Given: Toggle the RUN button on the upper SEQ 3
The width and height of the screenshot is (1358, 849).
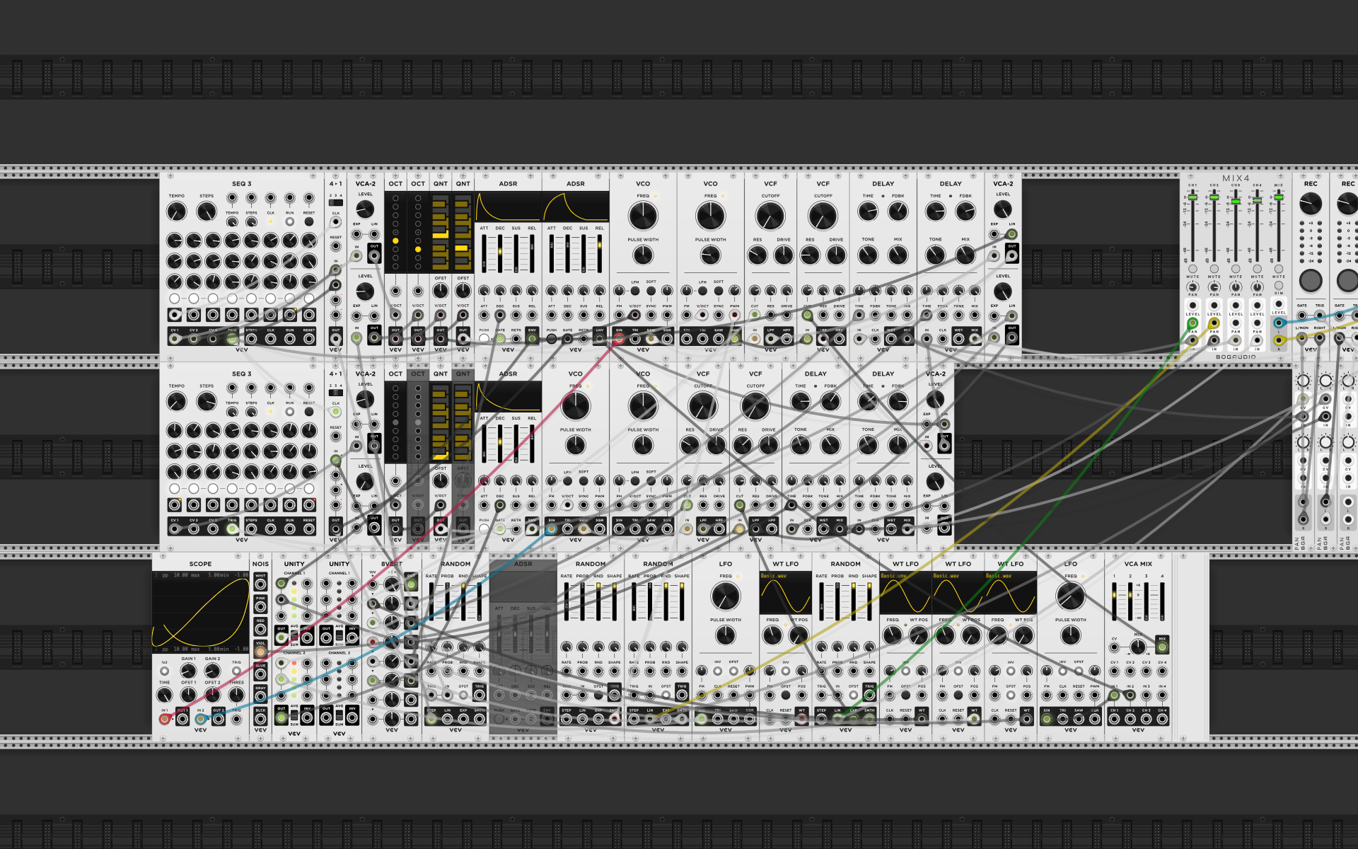Looking at the screenshot, I should tap(289, 221).
